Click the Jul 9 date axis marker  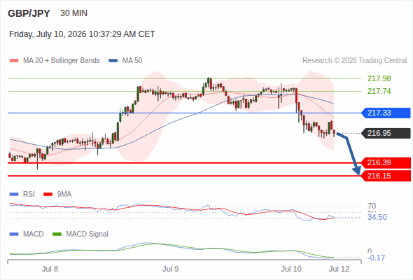point(170,269)
